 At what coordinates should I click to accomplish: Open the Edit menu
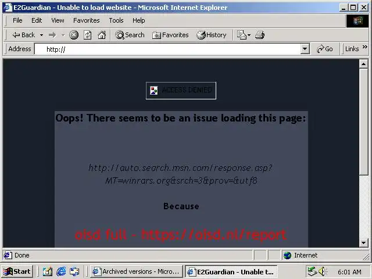tap(37, 20)
